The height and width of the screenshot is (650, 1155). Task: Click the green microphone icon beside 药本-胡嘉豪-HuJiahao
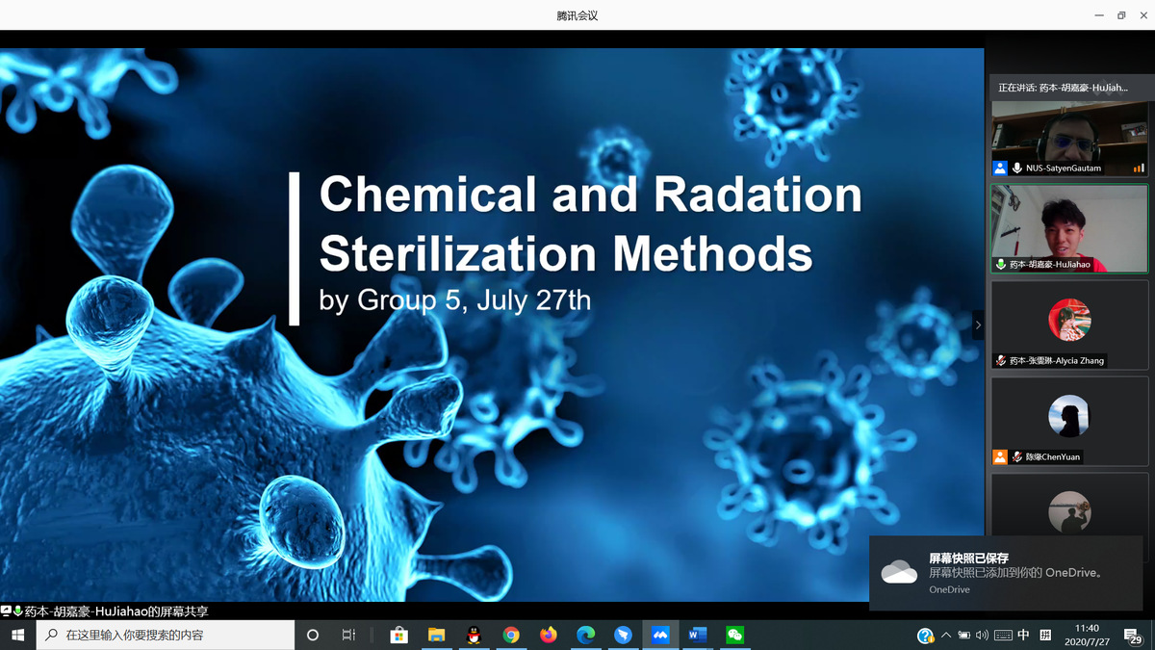click(1001, 264)
